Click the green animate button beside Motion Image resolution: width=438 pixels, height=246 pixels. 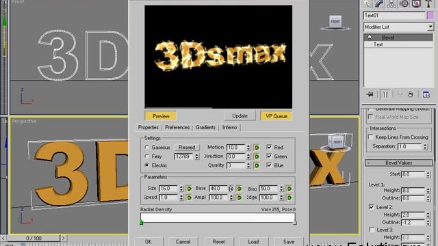tap(257, 148)
